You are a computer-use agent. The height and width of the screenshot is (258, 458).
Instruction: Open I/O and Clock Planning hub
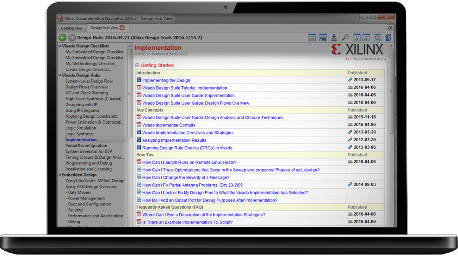point(87,93)
